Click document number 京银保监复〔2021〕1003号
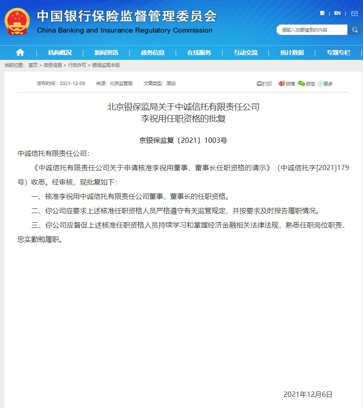Screen dimensions: 363x408 [183, 140]
